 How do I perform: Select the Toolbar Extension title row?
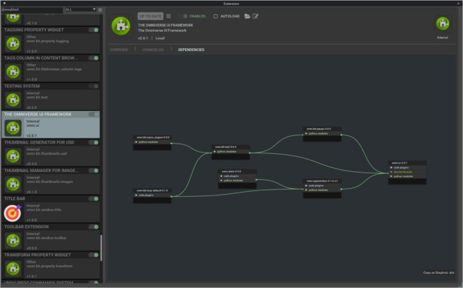point(51,227)
